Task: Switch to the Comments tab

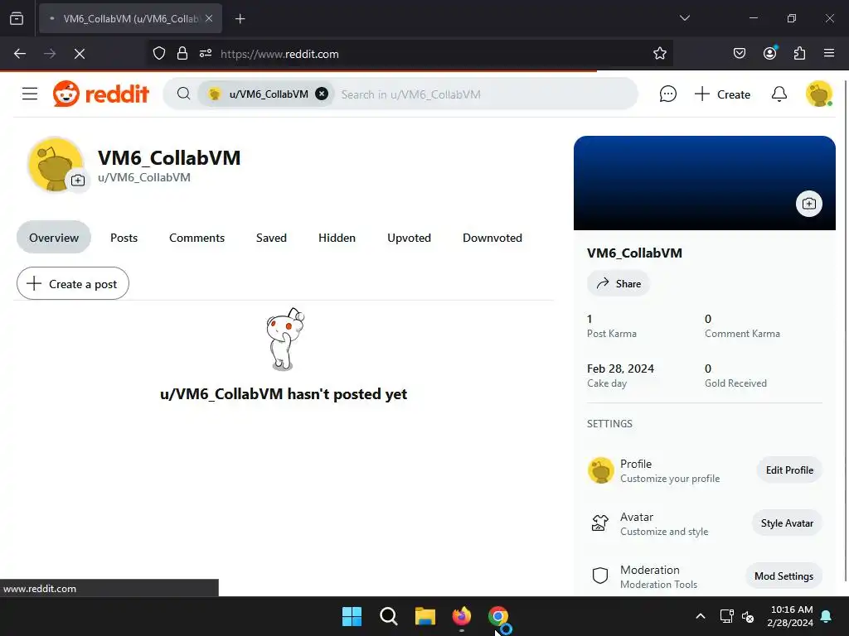Action: coord(196,238)
